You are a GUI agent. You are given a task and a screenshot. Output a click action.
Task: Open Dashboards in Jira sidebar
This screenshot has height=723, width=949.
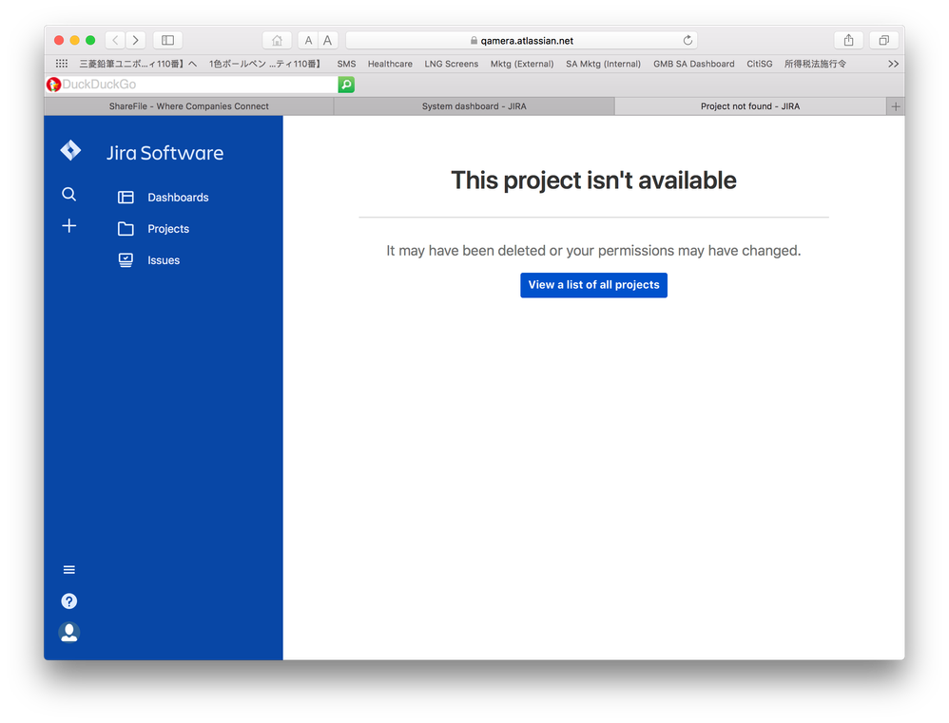[x=178, y=197]
